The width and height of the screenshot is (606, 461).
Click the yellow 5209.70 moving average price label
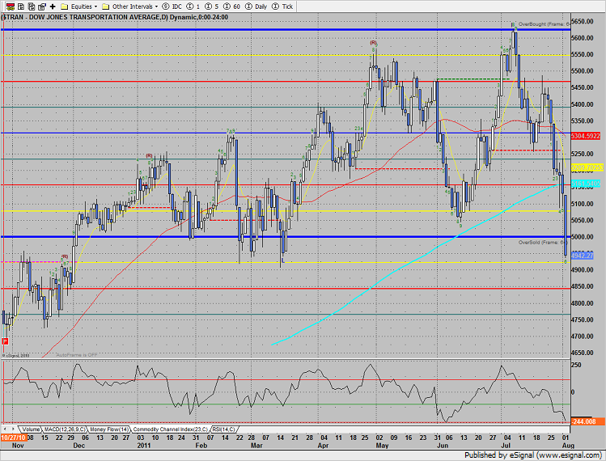coord(587,167)
